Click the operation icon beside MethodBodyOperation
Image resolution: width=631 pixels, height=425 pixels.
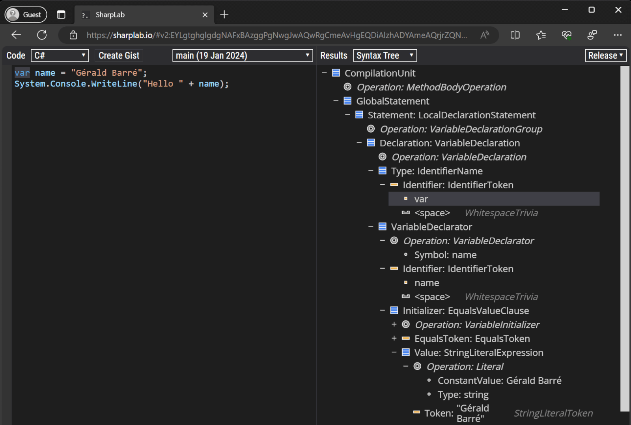coord(347,87)
